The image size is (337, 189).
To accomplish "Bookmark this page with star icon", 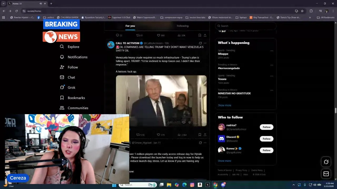I will [x=302, y=11].
